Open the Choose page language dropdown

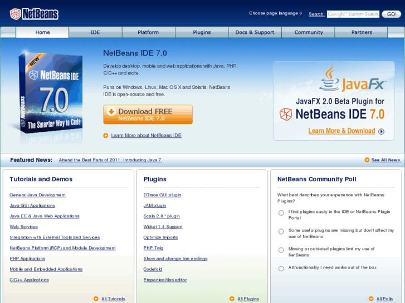coord(275,13)
